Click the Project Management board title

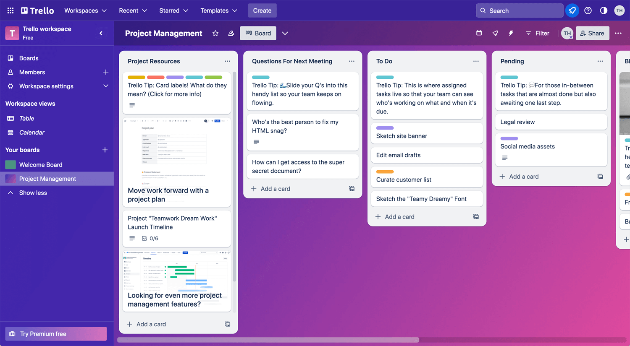164,33
